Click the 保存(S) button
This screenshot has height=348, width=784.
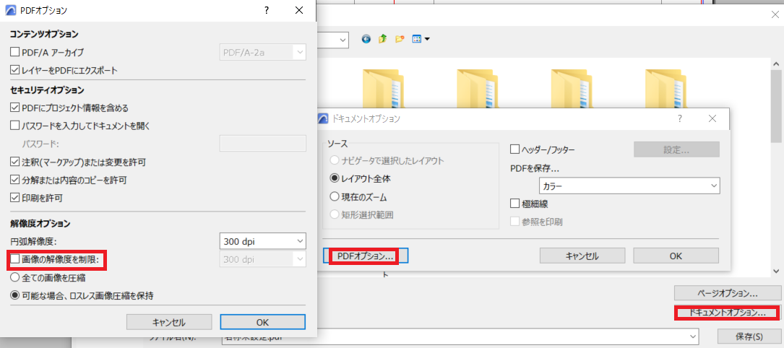tap(749, 336)
